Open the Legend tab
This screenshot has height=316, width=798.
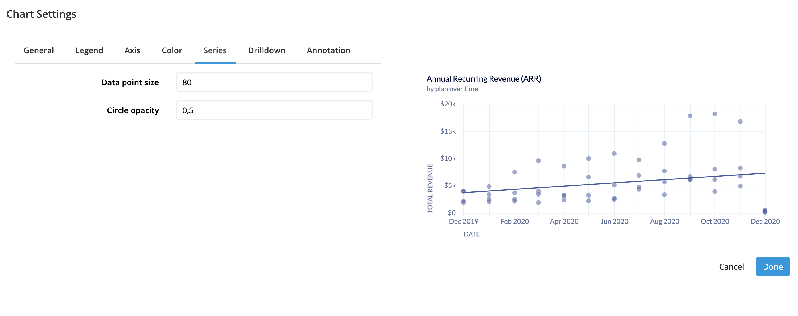(x=89, y=50)
